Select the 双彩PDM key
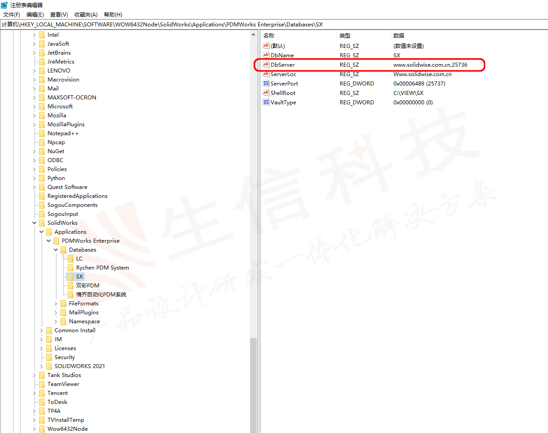Viewport: 548px width, 433px height. (x=88, y=286)
